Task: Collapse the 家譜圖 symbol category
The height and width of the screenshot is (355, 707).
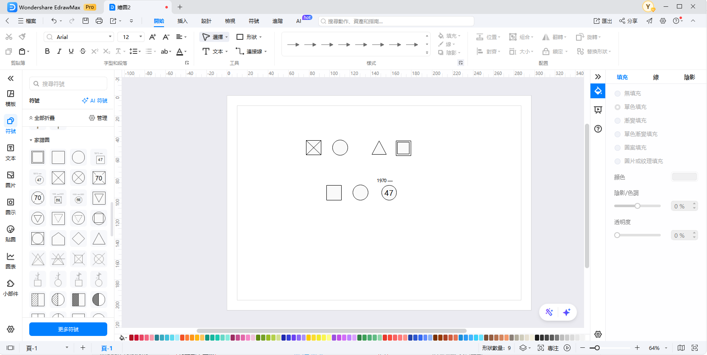Action: coord(31,140)
